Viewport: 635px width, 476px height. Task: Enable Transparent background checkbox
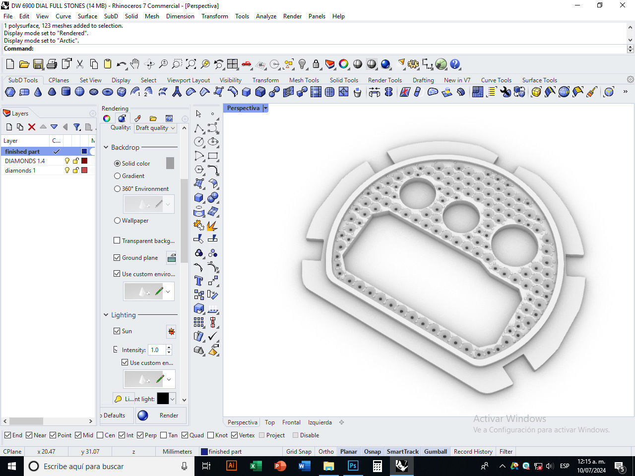pos(117,240)
